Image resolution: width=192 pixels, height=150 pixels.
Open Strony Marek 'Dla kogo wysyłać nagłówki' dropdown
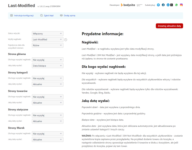(47, 134)
